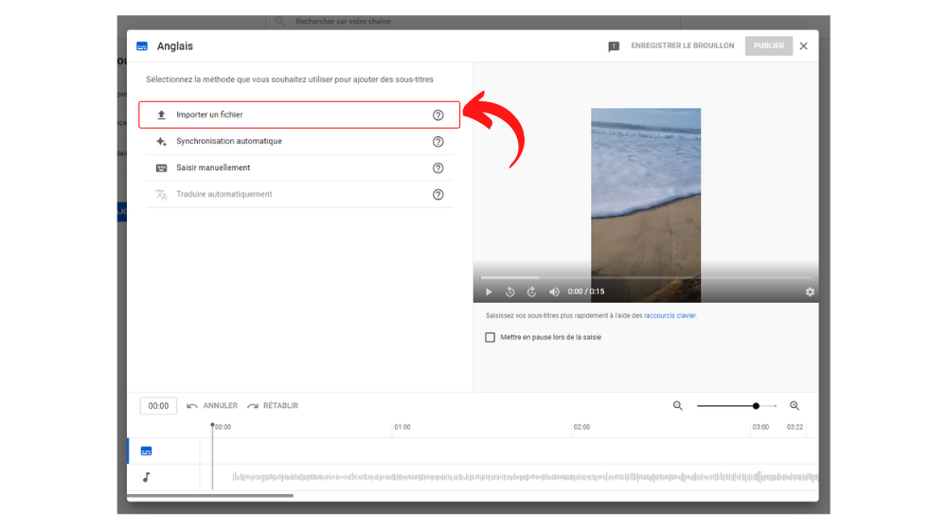Click the translate icon
The image size is (947, 530).
(161, 194)
